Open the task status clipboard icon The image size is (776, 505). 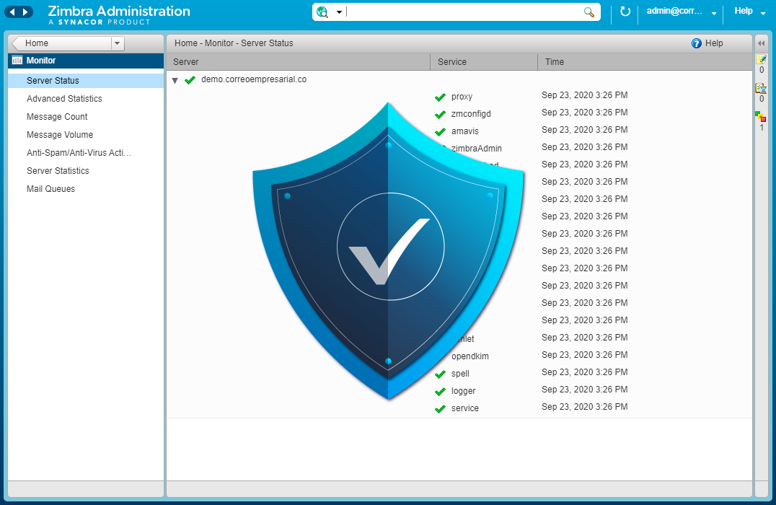761,88
